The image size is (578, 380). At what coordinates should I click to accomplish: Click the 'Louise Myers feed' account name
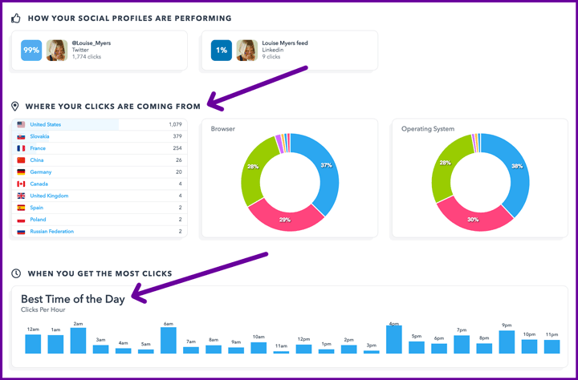[285, 43]
